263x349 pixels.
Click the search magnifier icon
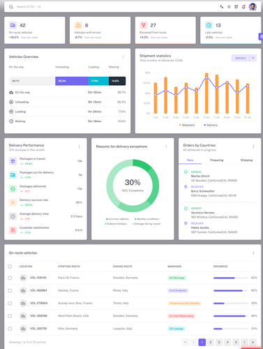(11, 7)
